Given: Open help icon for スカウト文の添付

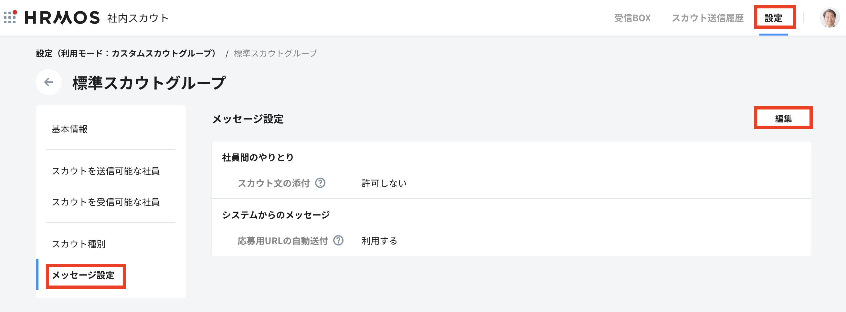Looking at the screenshot, I should 320,183.
